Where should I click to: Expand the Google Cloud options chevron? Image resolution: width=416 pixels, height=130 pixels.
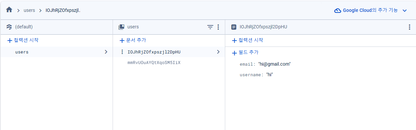(x=404, y=11)
